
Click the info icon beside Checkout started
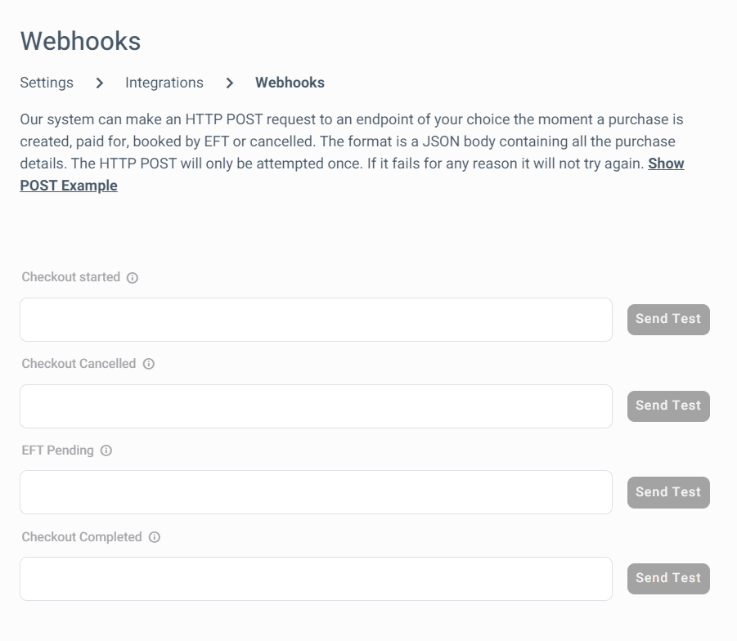(x=133, y=278)
